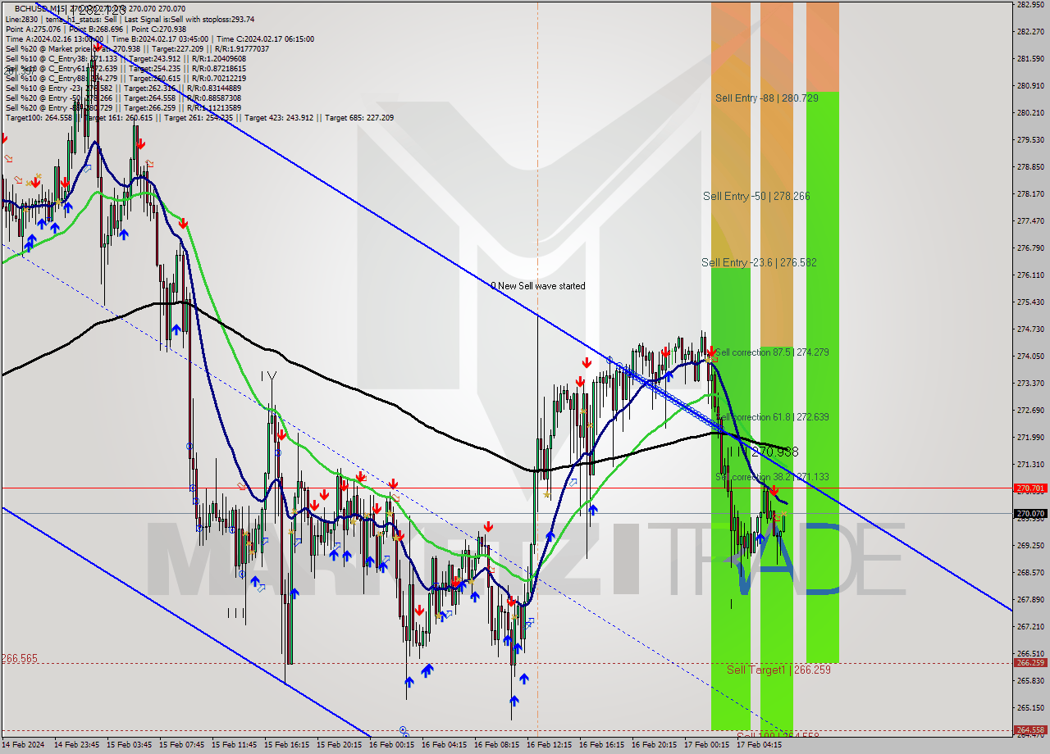Click the 282.950 price axis value
1050x754 pixels.
click(1030, 5)
